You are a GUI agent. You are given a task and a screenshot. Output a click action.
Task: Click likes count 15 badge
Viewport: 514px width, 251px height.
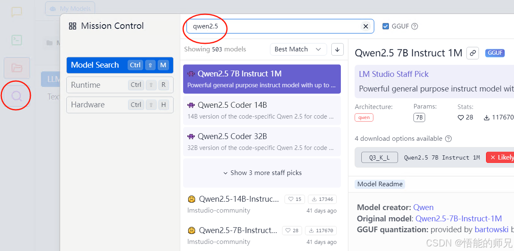pyautogui.click(x=295, y=199)
